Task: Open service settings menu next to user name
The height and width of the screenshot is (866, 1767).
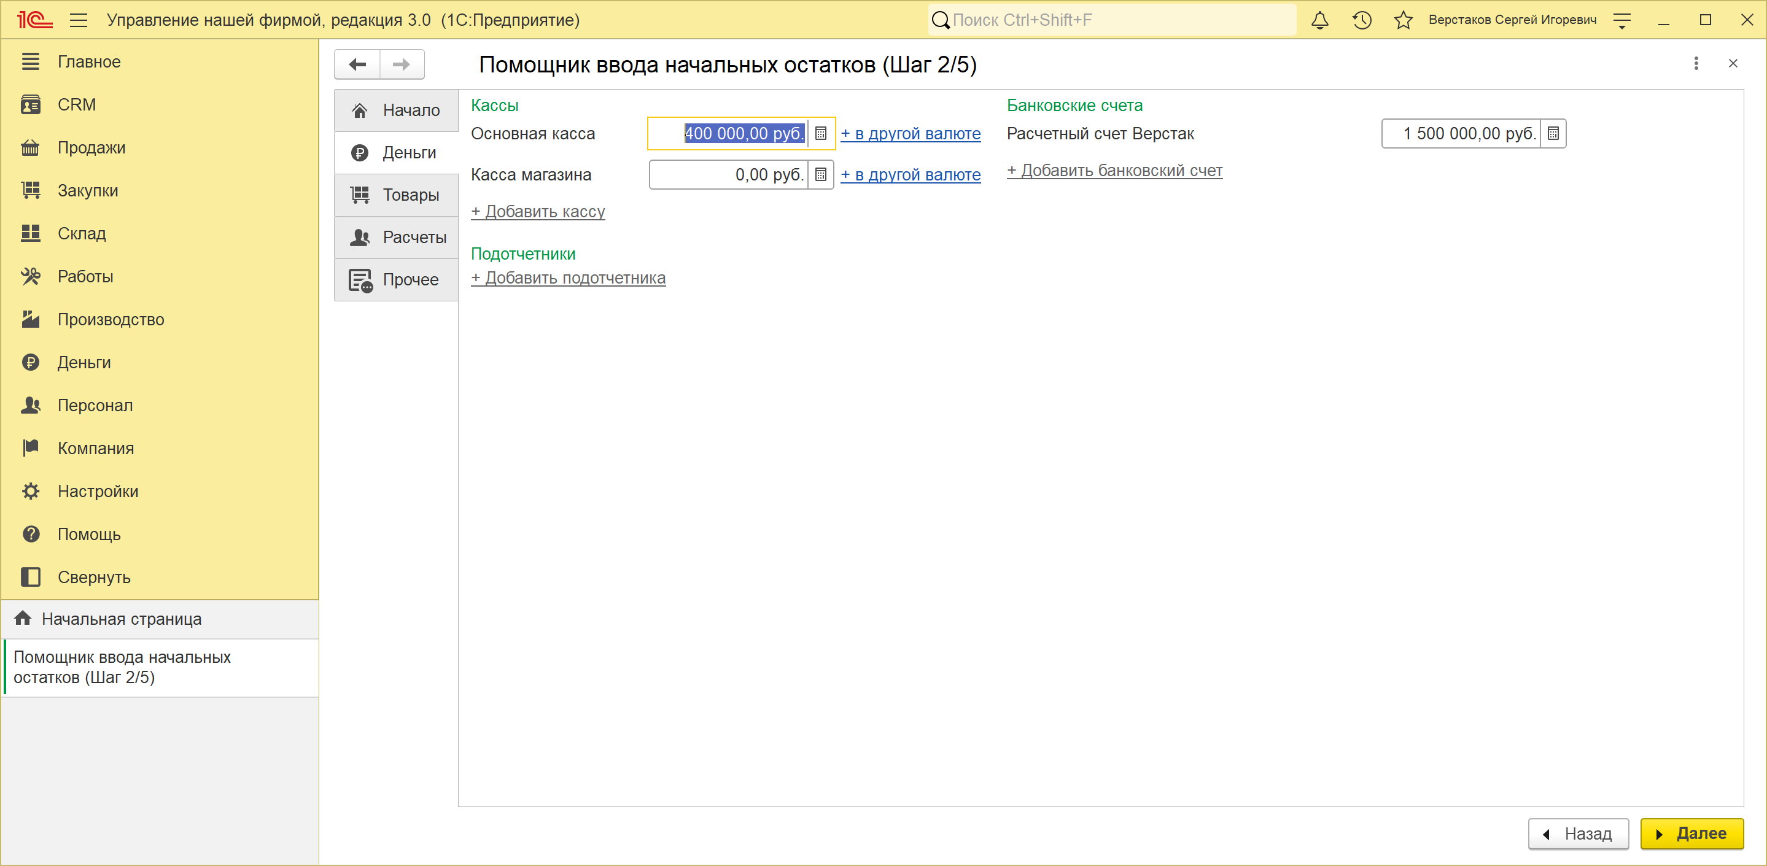Action: point(1621,21)
